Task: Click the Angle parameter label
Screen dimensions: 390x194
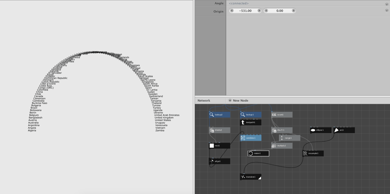Action: tap(219, 4)
